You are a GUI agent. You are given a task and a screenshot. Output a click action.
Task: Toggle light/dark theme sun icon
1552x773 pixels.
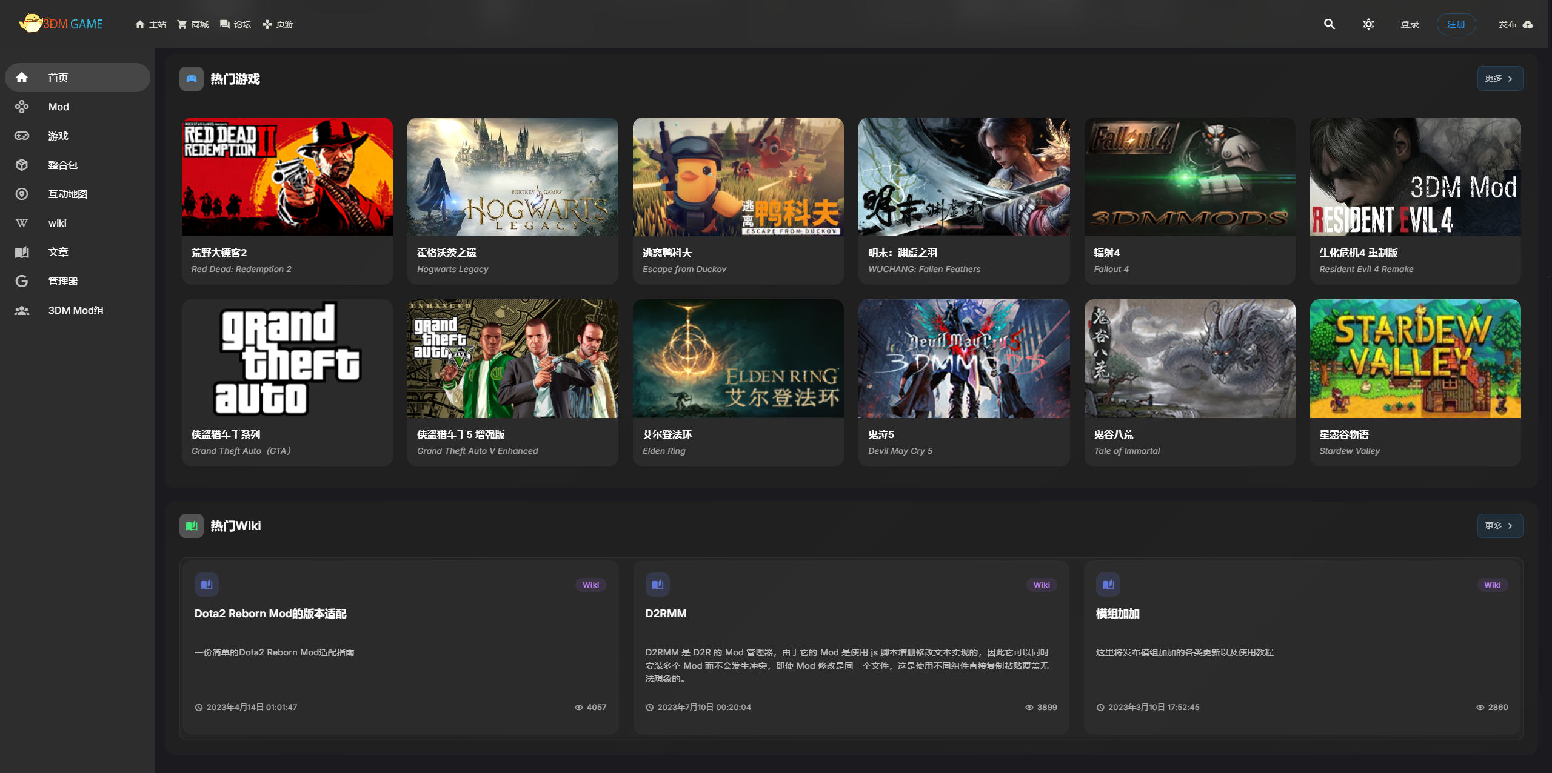pos(1368,24)
